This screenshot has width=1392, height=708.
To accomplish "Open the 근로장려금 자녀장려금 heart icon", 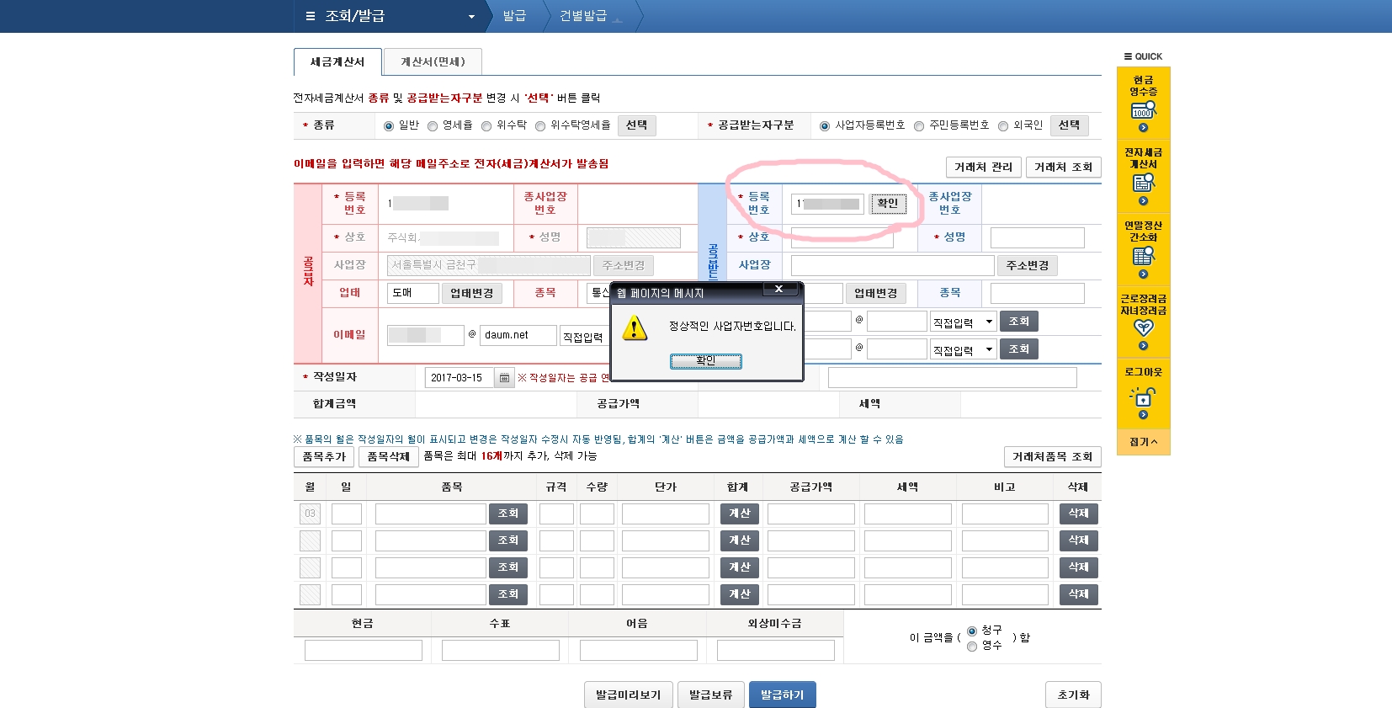I will click(1143, 328).
